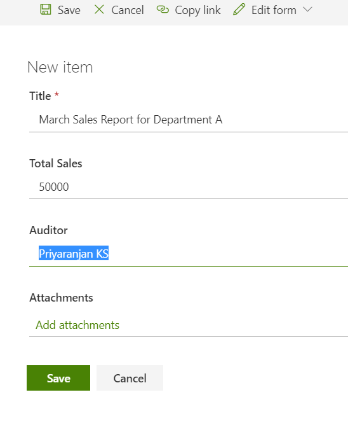The height and width of the screenshot is (432, 348).
Task: Click the highlighted Priyaranjan KS auditor text
Action: click(x=74, y=253)
